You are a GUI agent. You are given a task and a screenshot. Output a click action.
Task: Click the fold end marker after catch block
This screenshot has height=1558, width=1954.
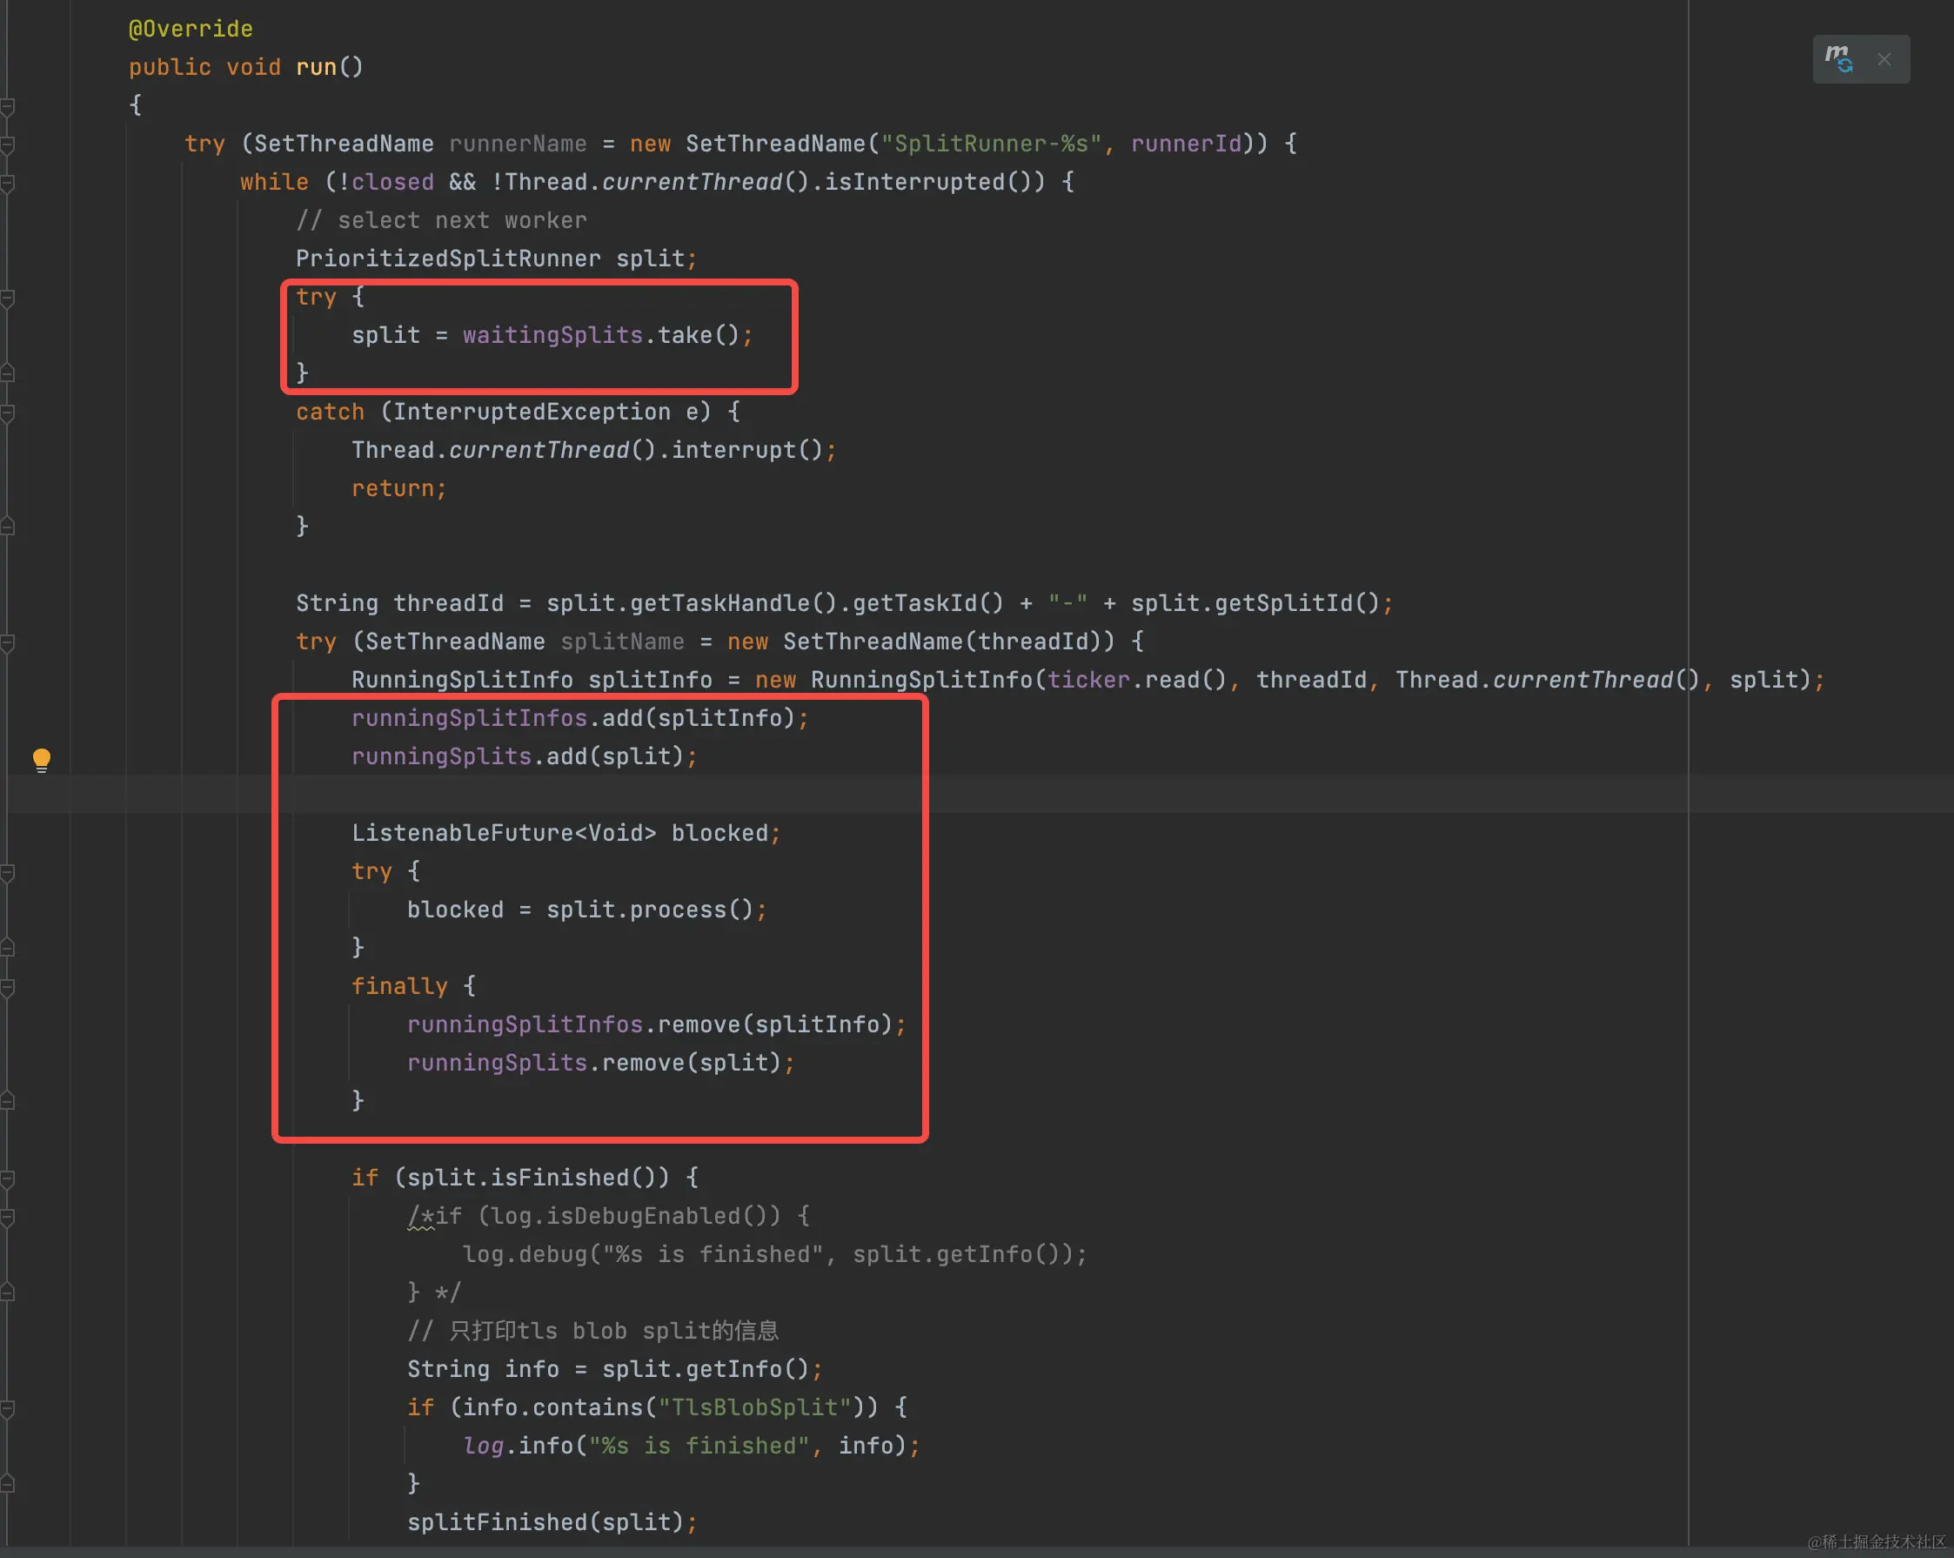point(7,526)
